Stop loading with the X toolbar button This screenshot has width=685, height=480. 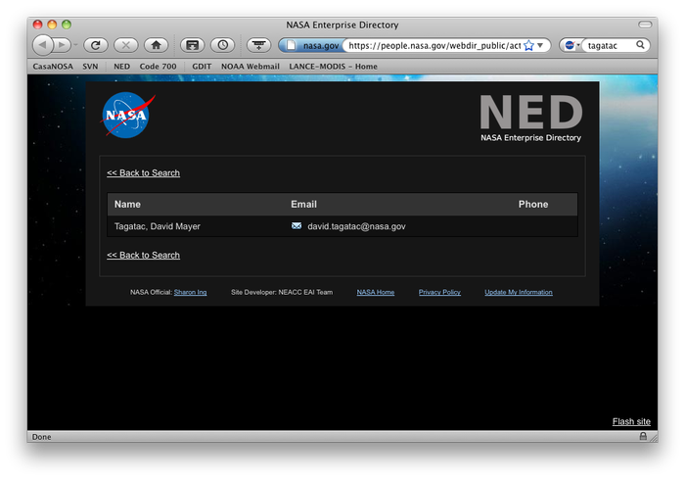[126, 45]
